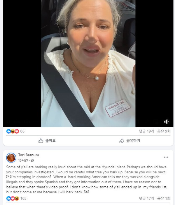
Task: Click the blue like reaction icon beside 86
Action: [x=8, y=131]
